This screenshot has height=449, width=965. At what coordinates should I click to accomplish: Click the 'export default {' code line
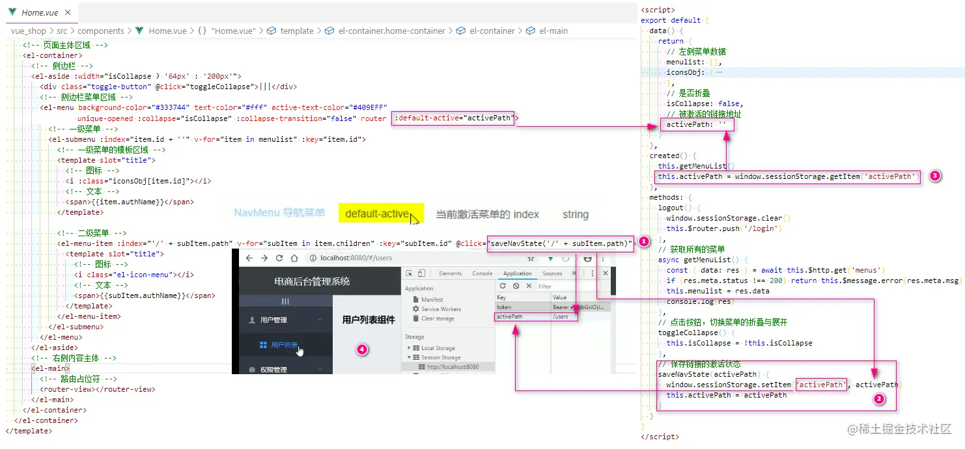[675, 20]
